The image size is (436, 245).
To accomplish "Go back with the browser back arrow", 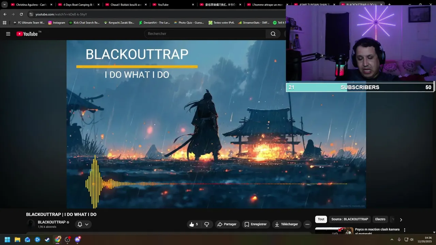I will click(5, 14).
